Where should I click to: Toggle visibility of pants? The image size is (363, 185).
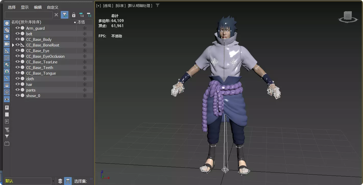point(17,90)
